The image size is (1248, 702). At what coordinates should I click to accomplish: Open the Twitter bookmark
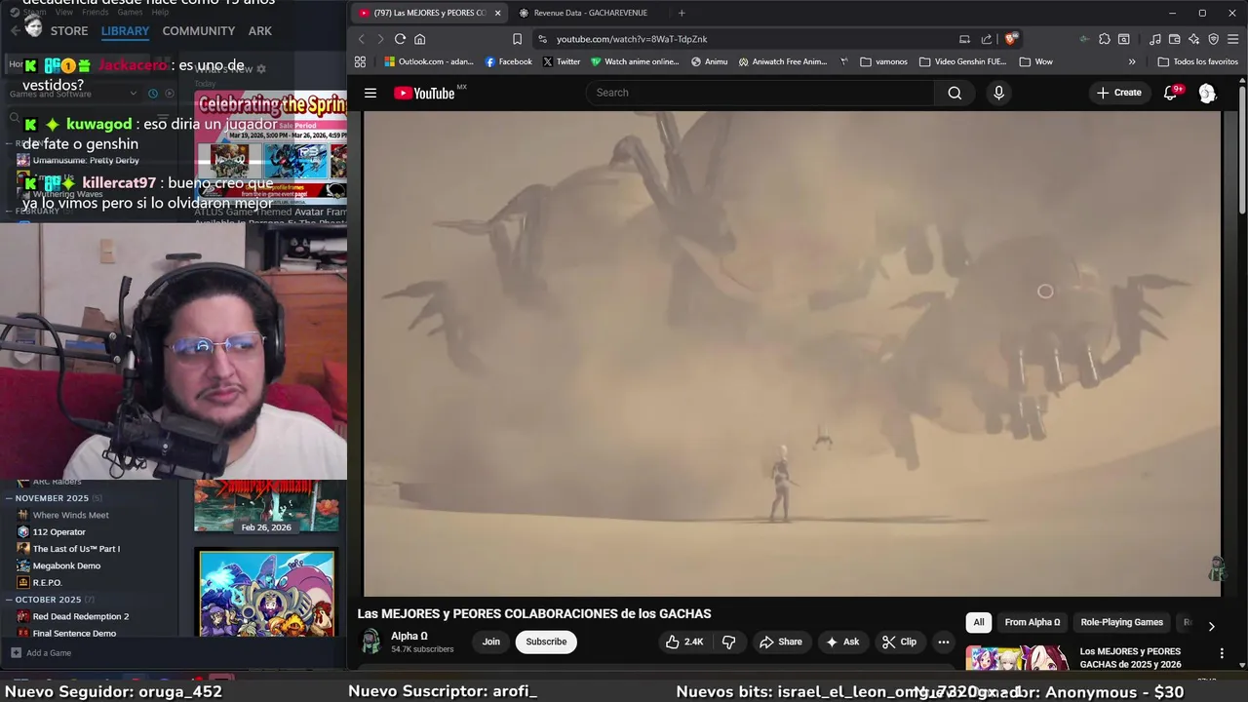[x=562, y=61]
